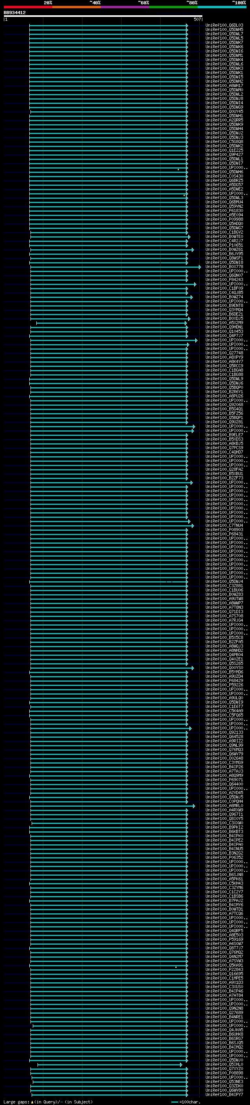Viewport: 250px width, 1105px height.
Task: Click hit label UniRef100_P22843
Action: pyautogui.click(x=224, y=969)
